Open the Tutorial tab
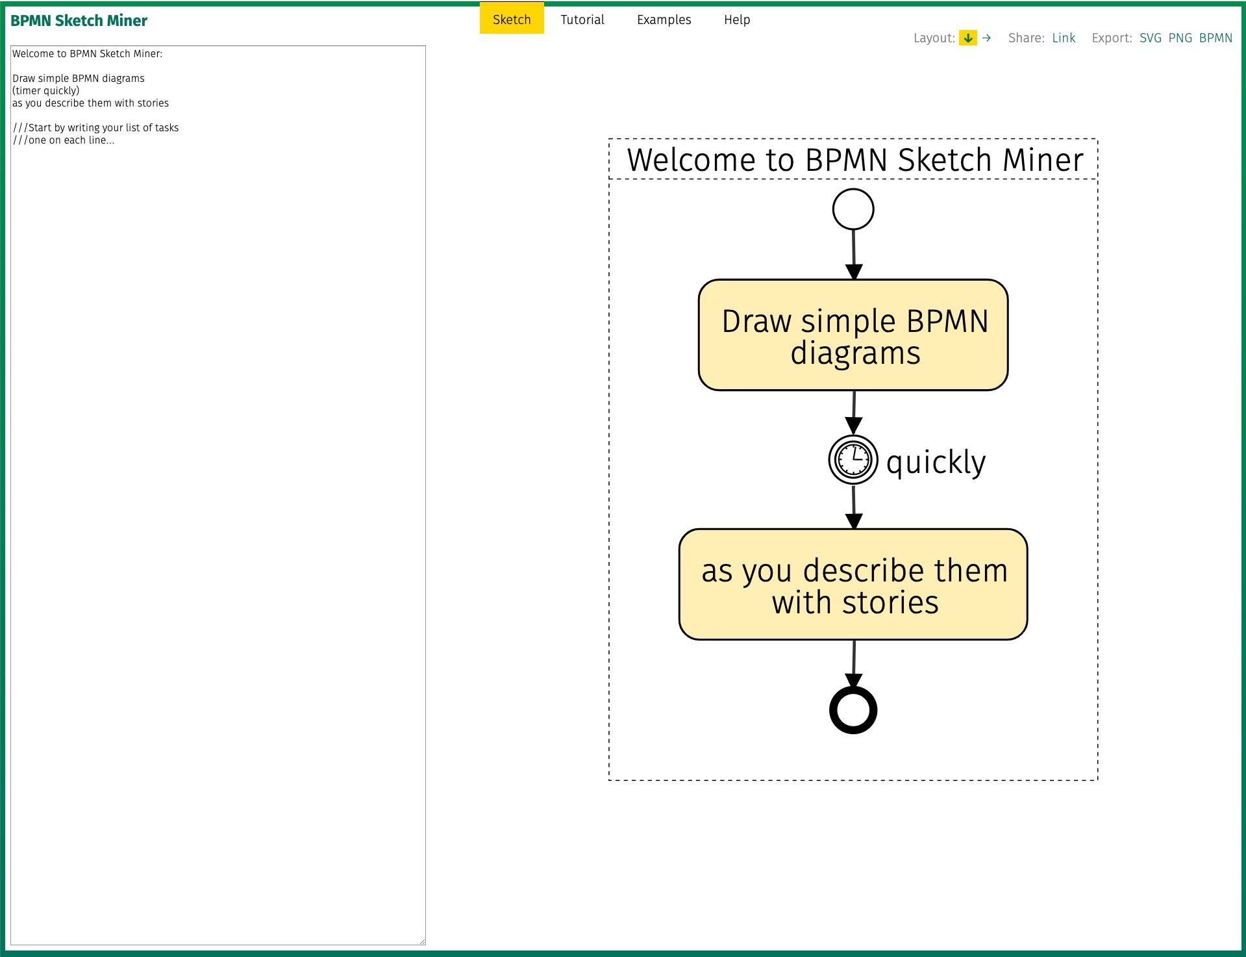The height and width of the screenshot is (957, 1246). (582, 19)
